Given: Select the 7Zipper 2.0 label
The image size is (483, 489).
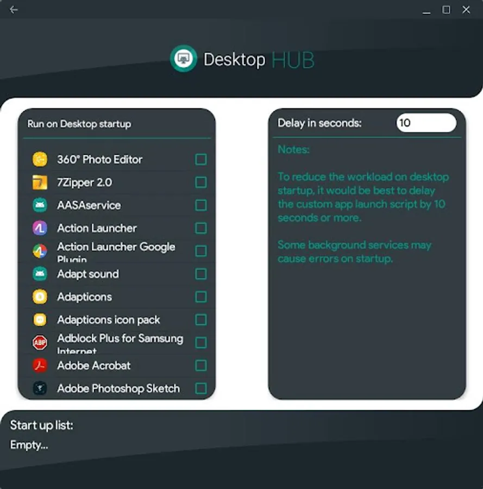Looking at the screenshot, I should 85,183.
